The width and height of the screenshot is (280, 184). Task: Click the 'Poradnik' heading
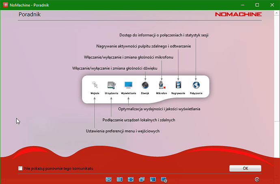click(30, 14)
